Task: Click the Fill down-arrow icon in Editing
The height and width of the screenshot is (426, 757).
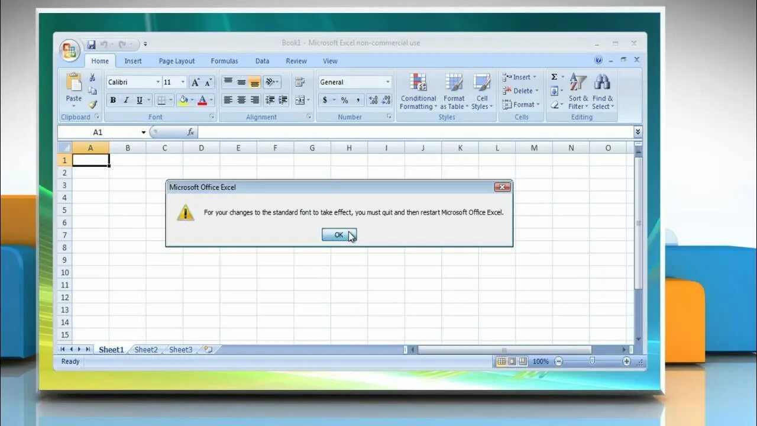Action: coord(554,91)
